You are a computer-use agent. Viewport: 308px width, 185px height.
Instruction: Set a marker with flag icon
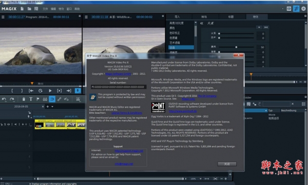pos(38,99)
